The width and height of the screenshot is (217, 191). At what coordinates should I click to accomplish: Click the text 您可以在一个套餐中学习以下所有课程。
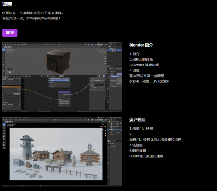(33, 13)
